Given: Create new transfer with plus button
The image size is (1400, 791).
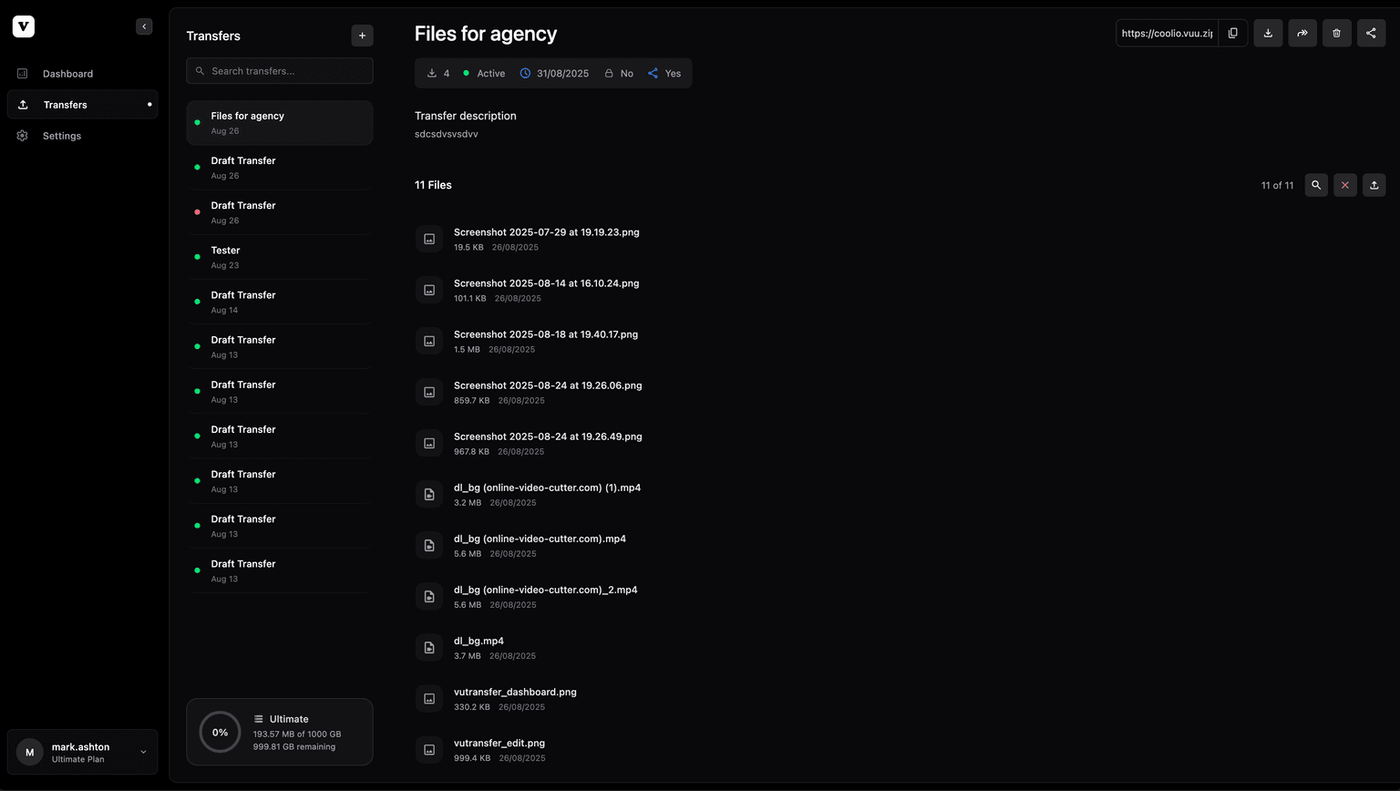Looking at the screenshot, I should (362, 36).
